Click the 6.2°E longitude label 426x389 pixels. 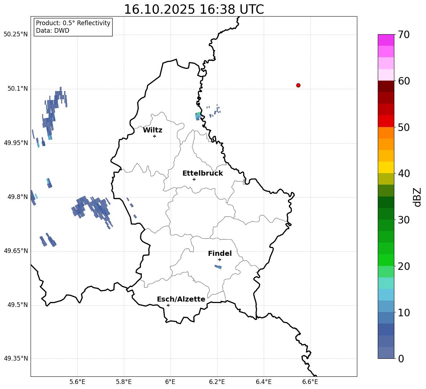(x=217, y=382)
